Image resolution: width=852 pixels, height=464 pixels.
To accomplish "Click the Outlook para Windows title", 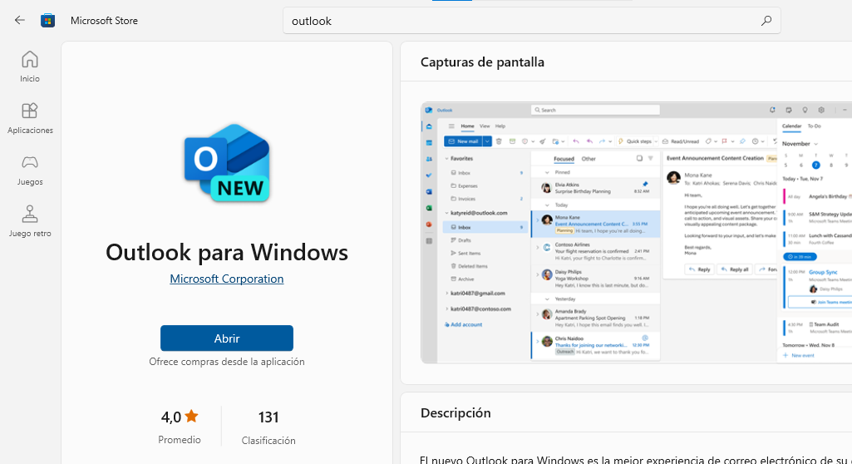I will pos(227,252).
